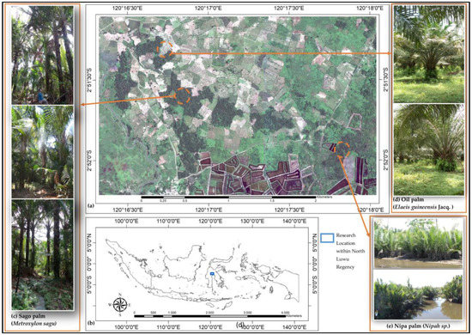Viewport: 472px width, 335px height.
Task: Open the lower nipa palm creek photo
Action: click(418, 295)
